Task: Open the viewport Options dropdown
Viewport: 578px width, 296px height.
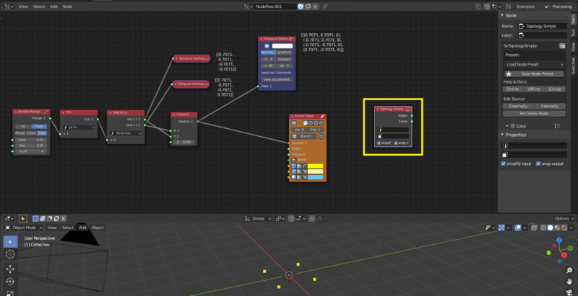Action: coord(564,218)
